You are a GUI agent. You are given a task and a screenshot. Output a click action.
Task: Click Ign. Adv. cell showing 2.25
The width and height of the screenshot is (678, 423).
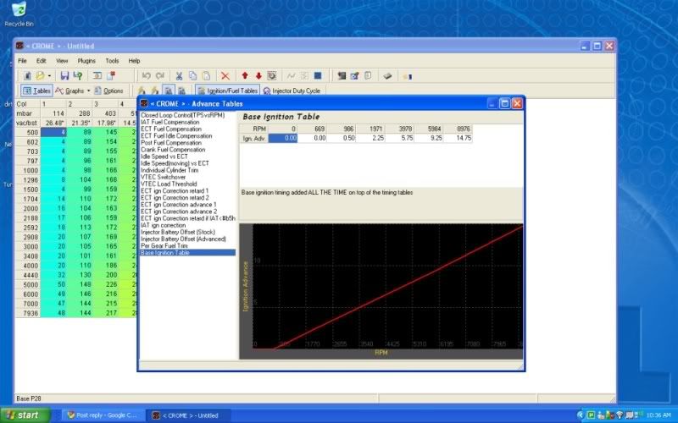(x=370, y=138)
